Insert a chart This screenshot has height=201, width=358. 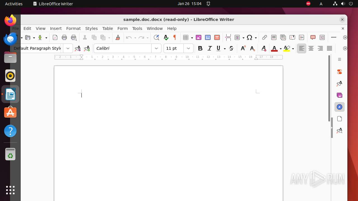[x=208, y=37]
